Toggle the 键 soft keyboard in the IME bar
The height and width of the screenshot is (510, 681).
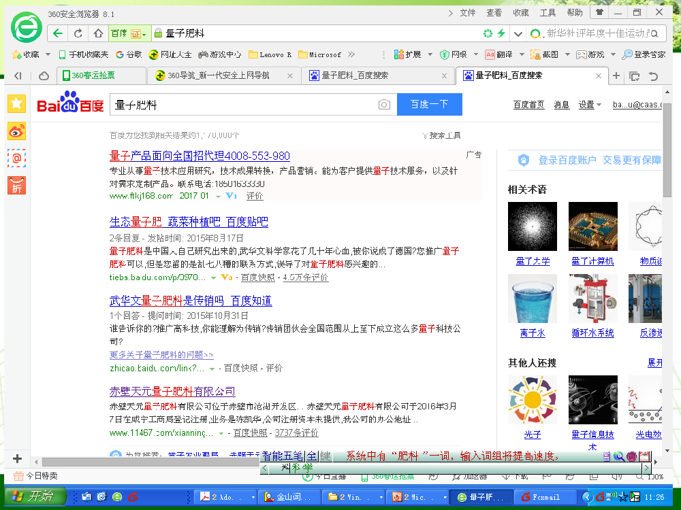tap(326, 456)
